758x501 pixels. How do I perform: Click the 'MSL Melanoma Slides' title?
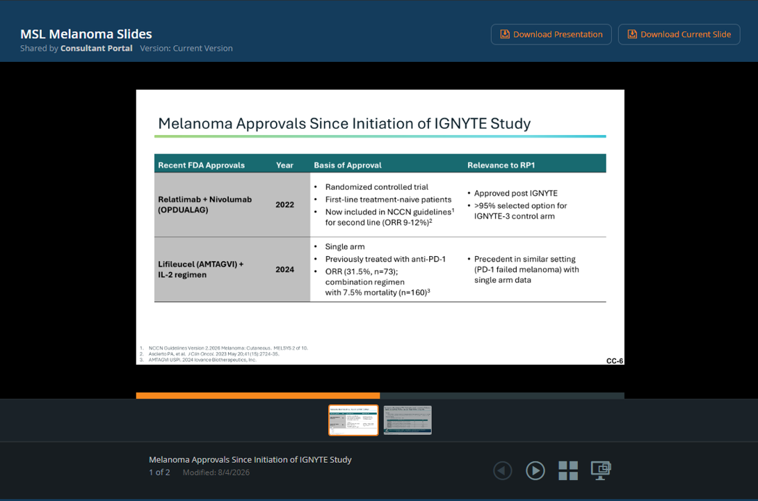point(86,34)
